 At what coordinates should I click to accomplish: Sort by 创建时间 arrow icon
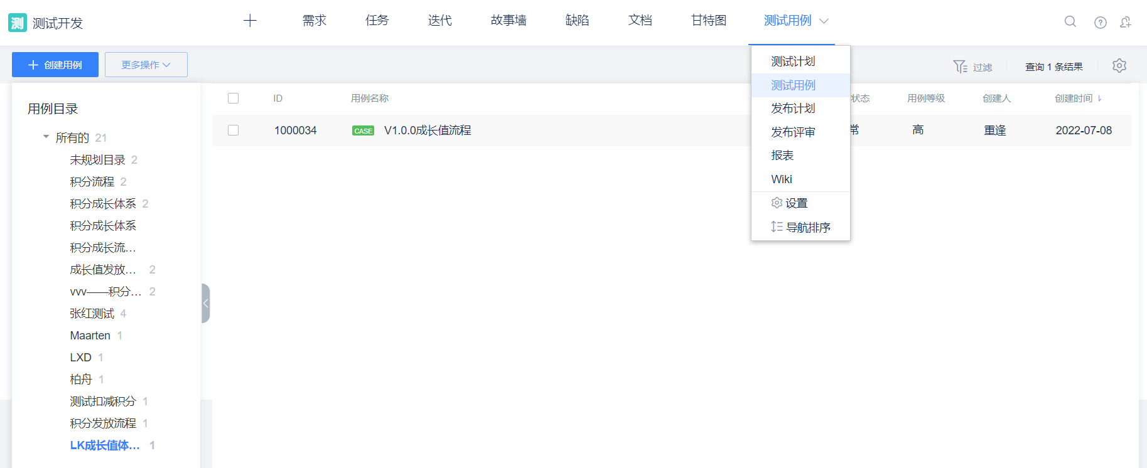[1100, 98]
